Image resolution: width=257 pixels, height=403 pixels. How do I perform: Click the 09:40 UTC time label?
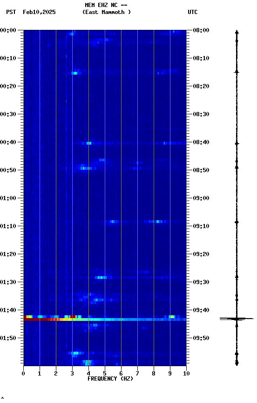click(201, 310)
